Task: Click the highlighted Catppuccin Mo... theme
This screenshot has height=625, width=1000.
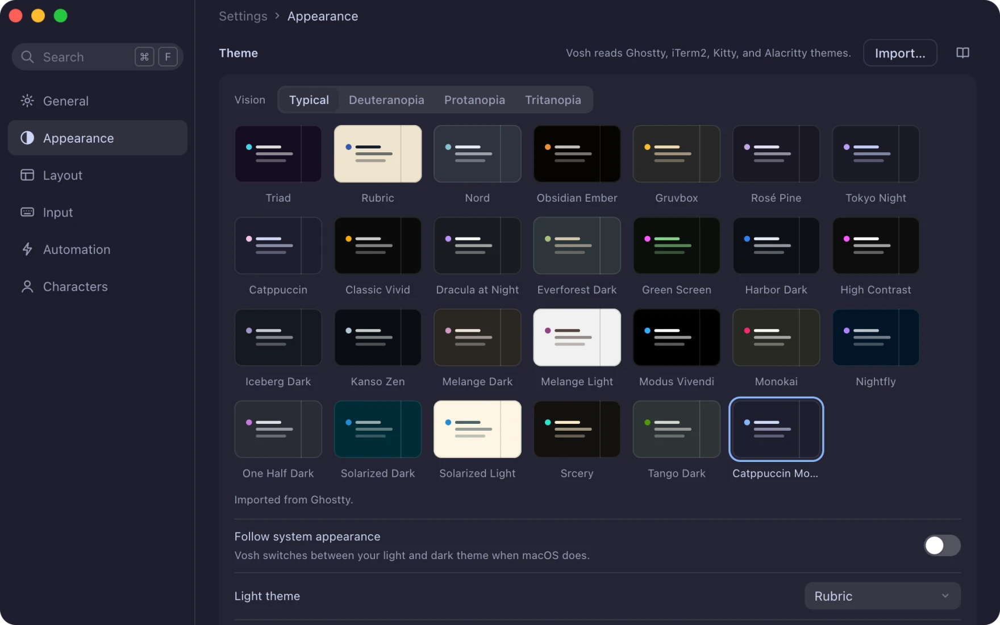Action: click(x=776, y=429)
